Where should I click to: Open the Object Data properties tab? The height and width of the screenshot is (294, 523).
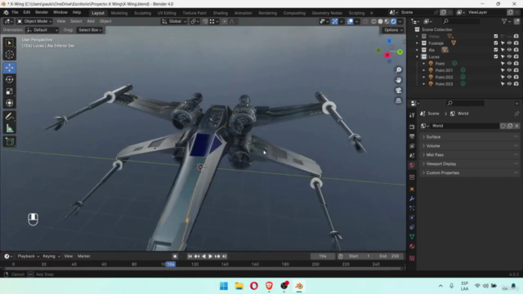pos(412,237)
